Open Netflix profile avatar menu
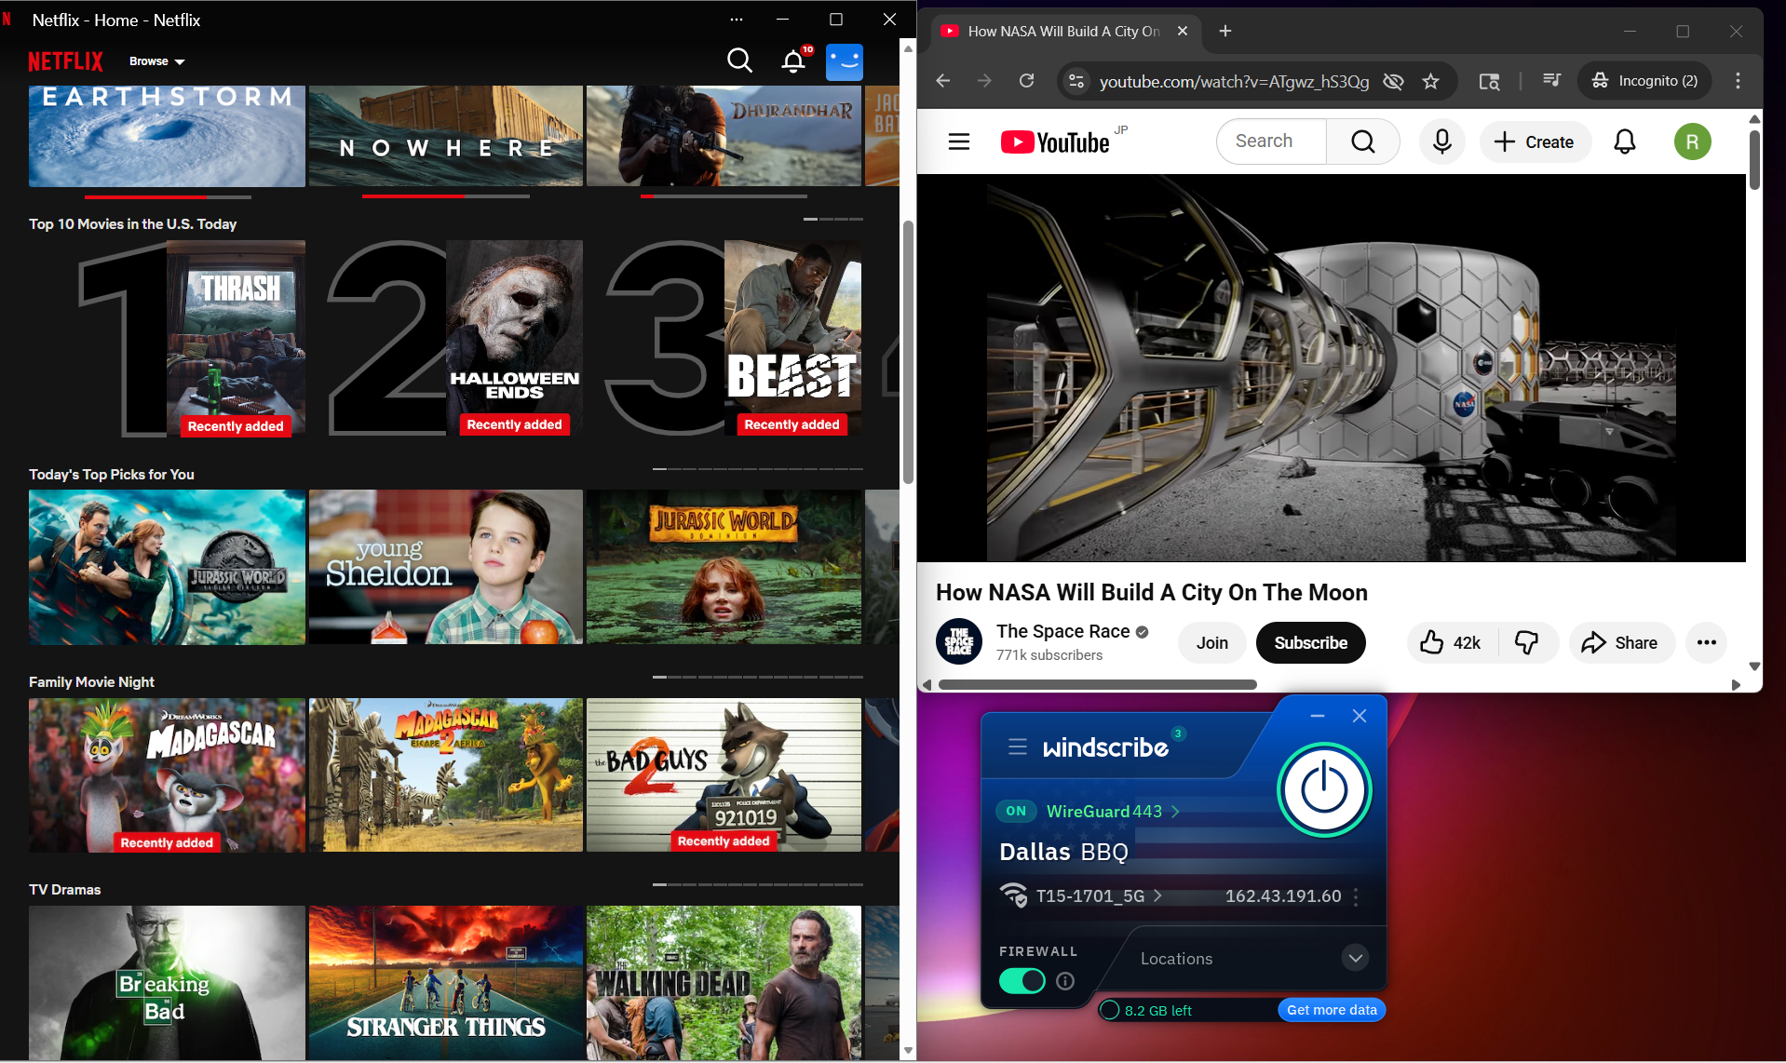 click(x=845, y=62)
